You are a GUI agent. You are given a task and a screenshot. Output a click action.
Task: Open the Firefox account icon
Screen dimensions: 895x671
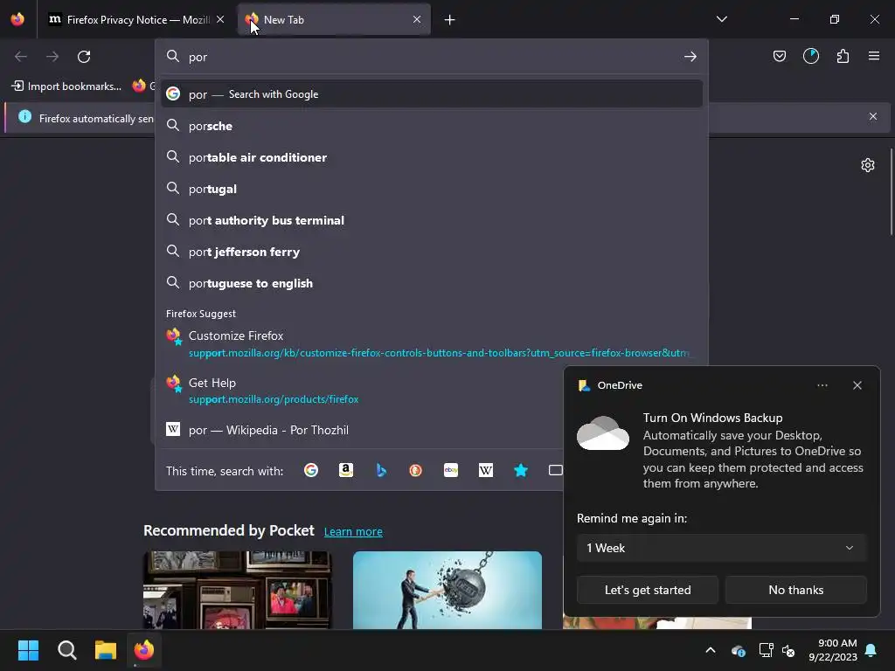[811, 56]
